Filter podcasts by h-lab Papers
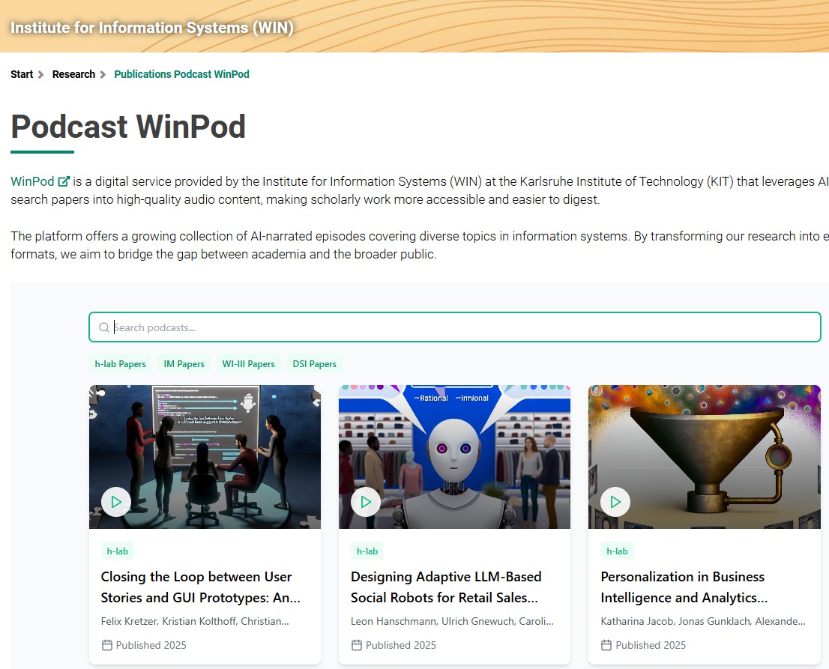 click(121, 364)
